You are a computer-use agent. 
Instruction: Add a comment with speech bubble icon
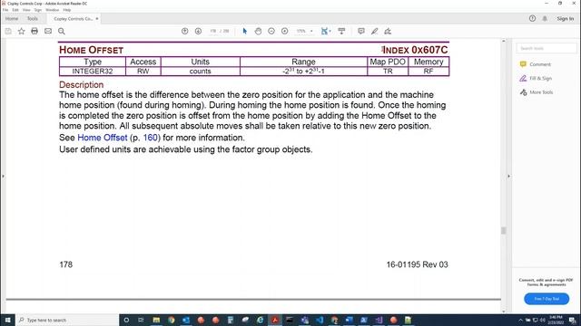tap(361, 31)
